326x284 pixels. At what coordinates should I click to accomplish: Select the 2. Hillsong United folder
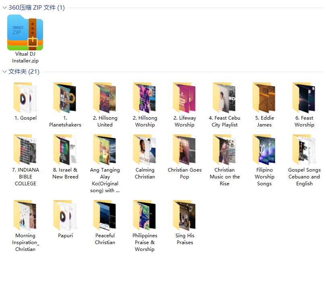click(x=105, y=98)
